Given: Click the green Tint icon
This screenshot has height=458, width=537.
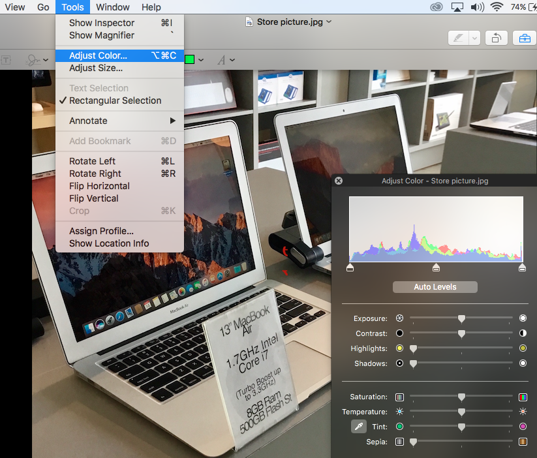Looking at the screenshot, I should (x=399, y=427).
